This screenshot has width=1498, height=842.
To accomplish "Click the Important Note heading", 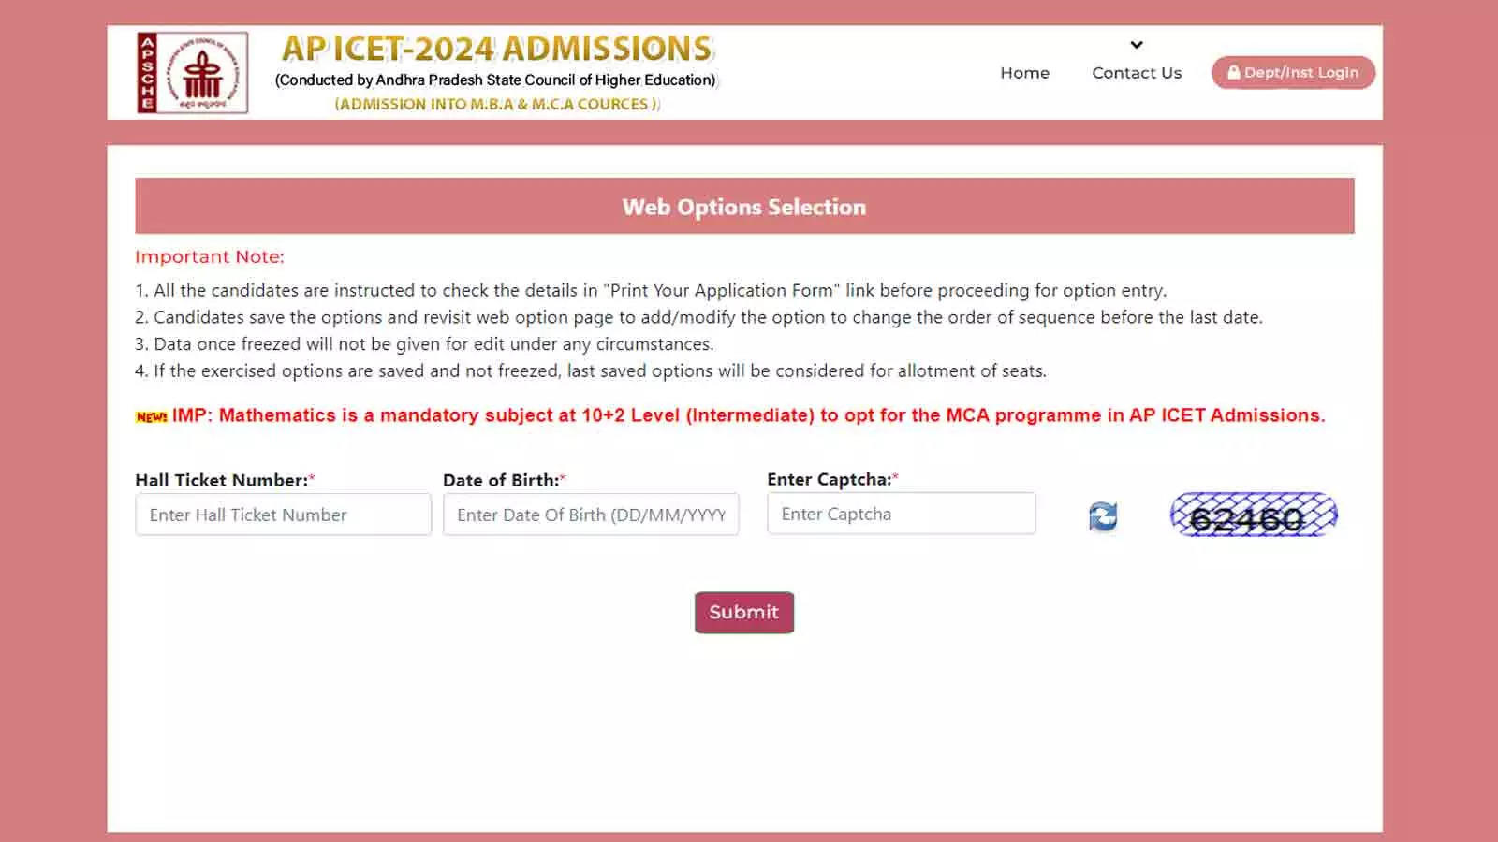I will click(x=210, y=255).
